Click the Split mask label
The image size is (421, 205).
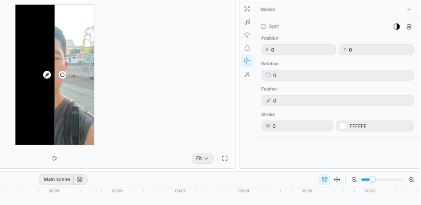274,27
